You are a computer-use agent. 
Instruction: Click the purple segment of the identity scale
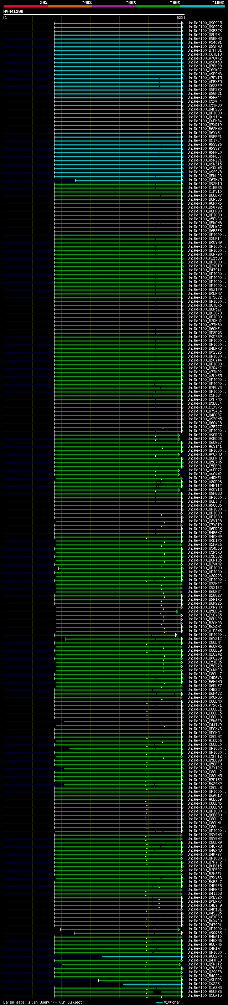point(114,6)
